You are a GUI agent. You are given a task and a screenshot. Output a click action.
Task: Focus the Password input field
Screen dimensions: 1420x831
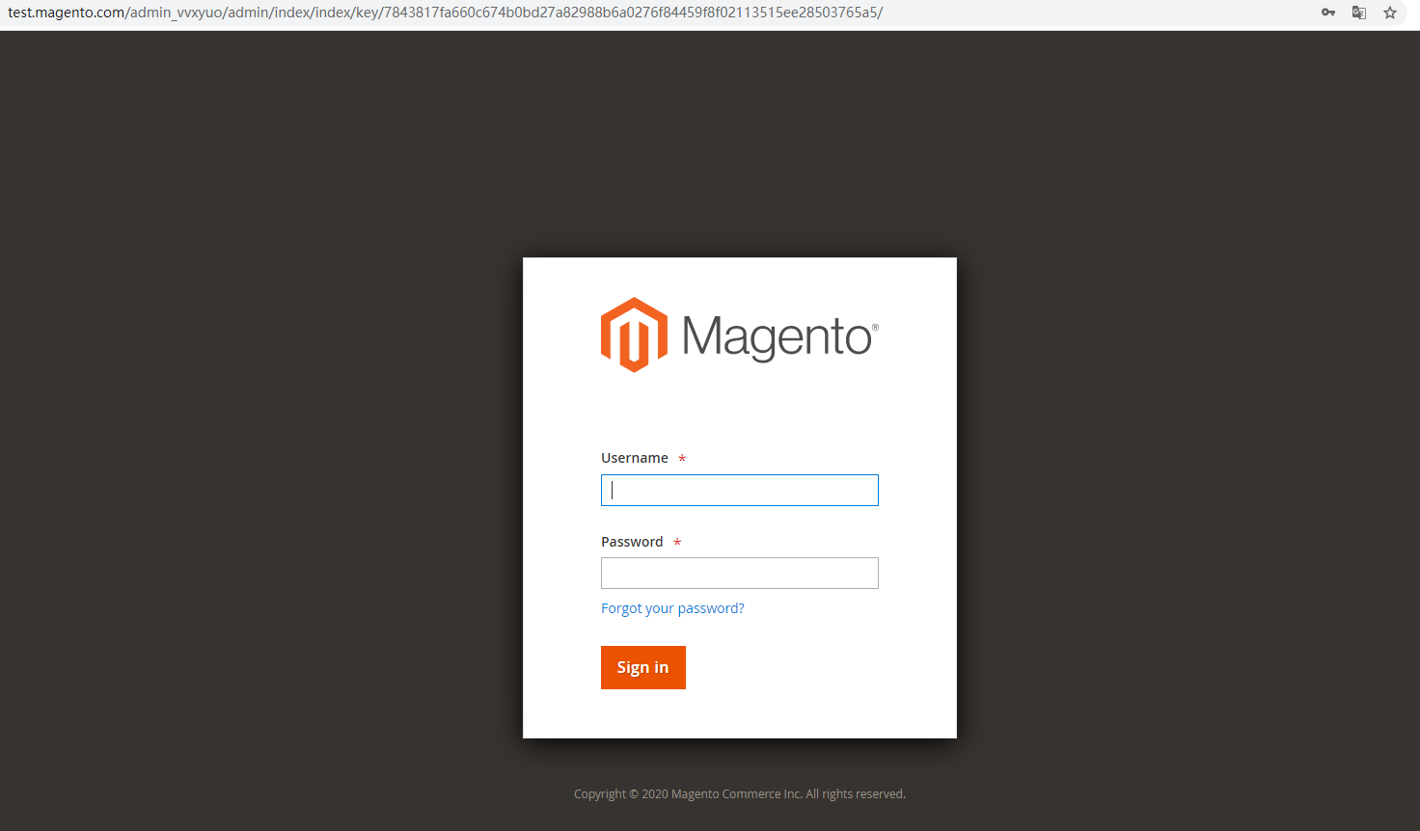[740, 573]
